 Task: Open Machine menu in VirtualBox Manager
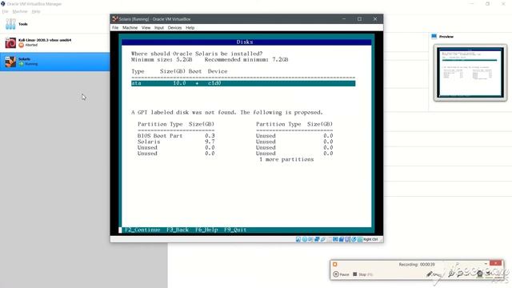(20, 11)
